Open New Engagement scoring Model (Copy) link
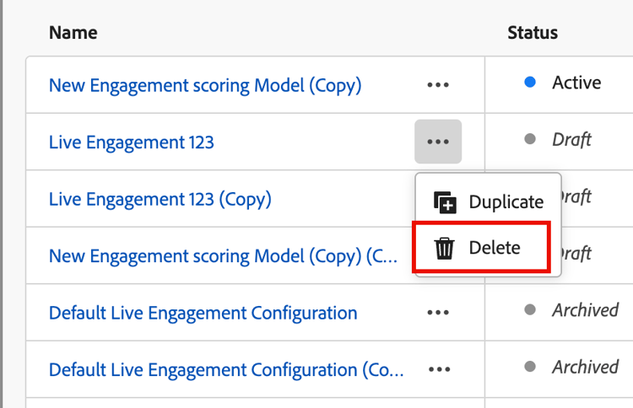This screenshot has width=633, height=408. point(205,85)
